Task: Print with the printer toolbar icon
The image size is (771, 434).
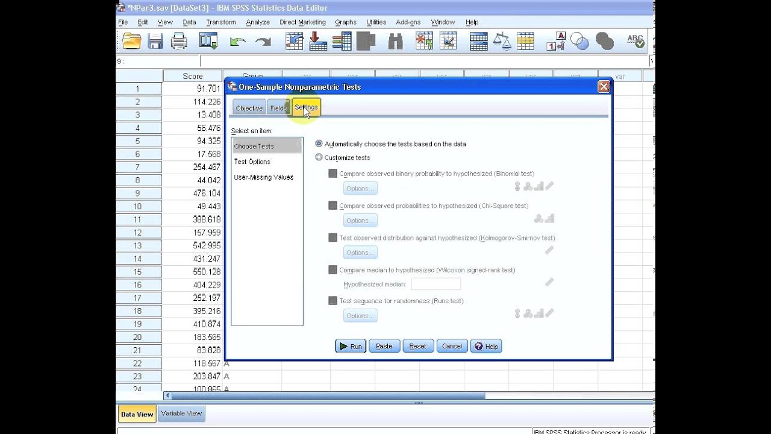Action: (179, 42)
